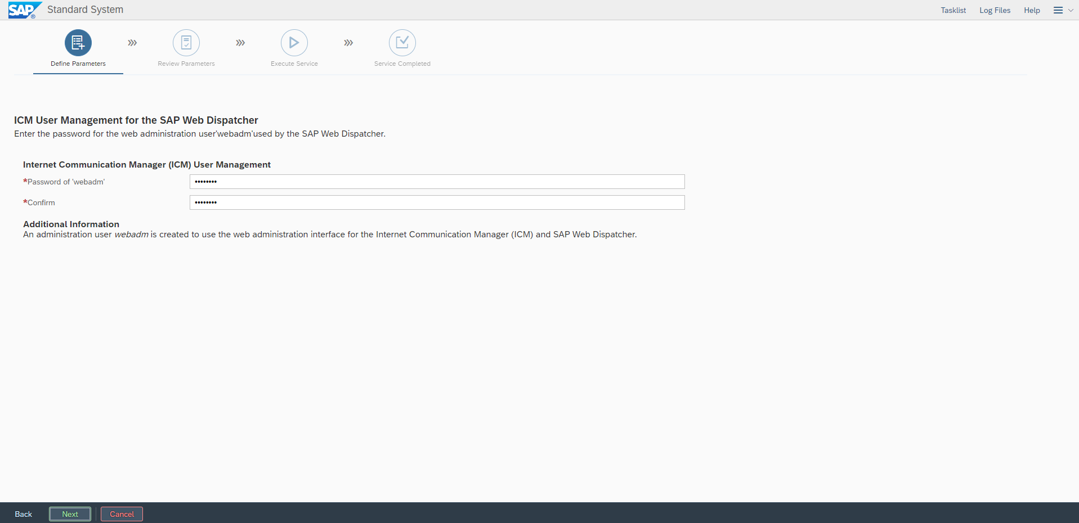Focus the Password of 'webadm' field
Screen dimensions: 1079x523
[437, 182]
